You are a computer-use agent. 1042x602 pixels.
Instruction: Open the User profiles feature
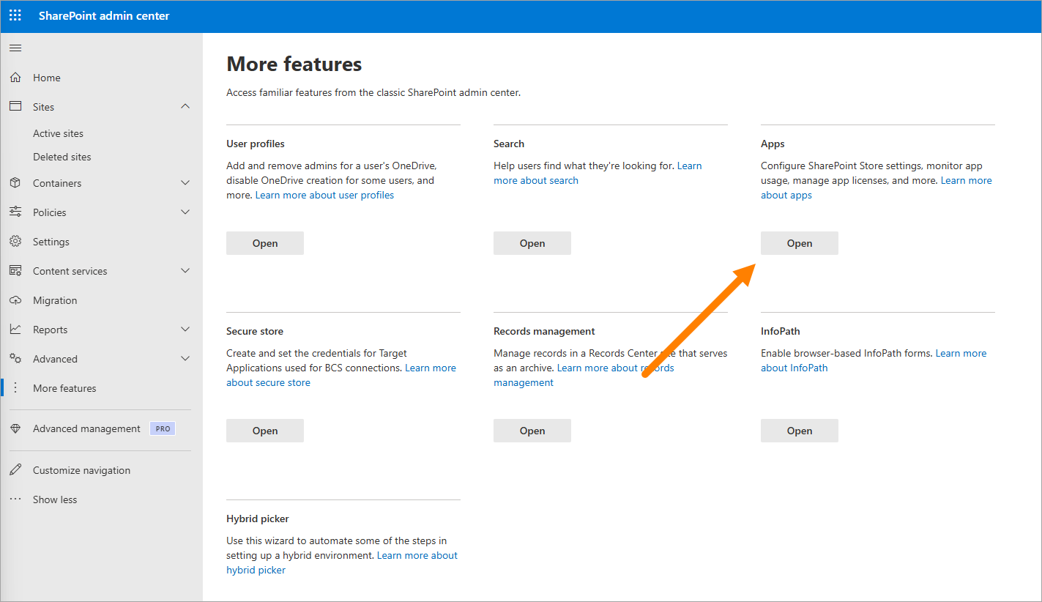[x=265, y=243]
